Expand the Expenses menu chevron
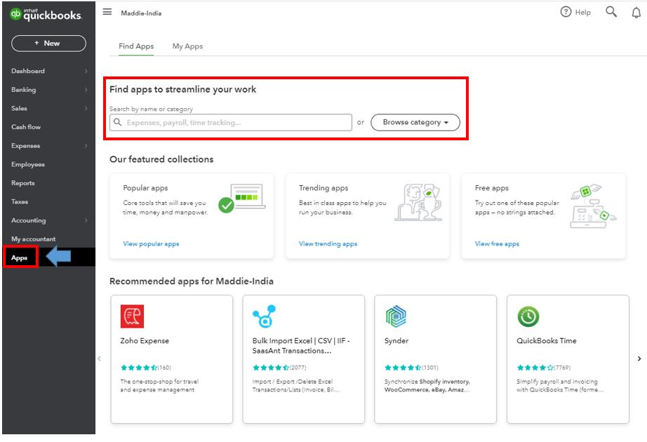Screen dimensions: 647x442 tap(86, 146)
